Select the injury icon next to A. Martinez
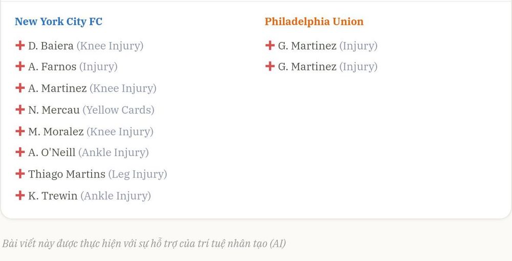512x261 pixels. tap(20, 88)
